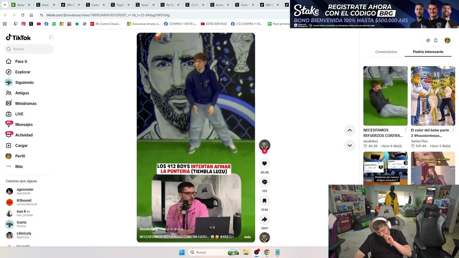
Task: Share the video with the arrow icon
Action: [x=264, y=219]
